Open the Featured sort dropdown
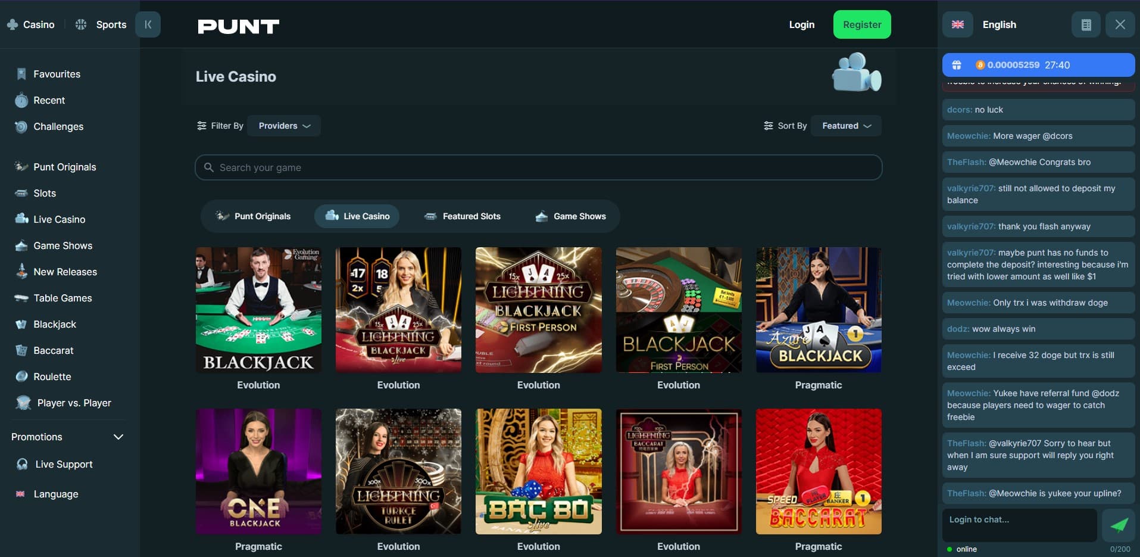Screen dimensions: 1140x557 (x=846, y=126)
